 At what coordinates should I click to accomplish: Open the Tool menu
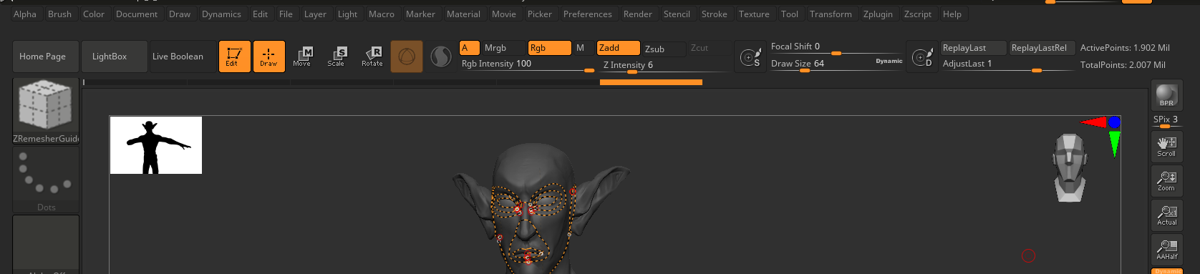click(x=790, y=14)
